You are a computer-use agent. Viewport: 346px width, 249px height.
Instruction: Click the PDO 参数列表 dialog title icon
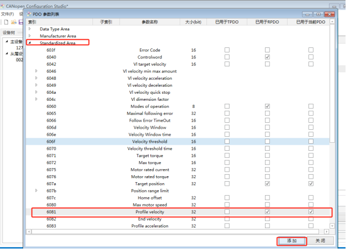[x=29, y=14]
